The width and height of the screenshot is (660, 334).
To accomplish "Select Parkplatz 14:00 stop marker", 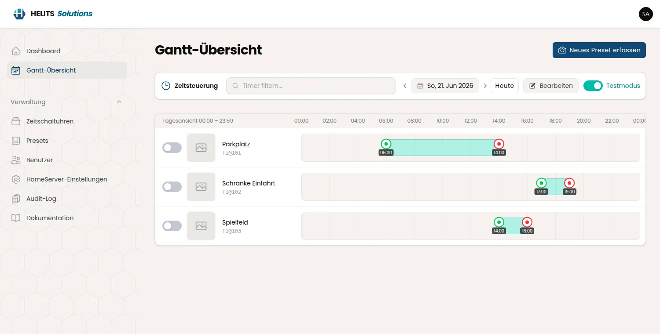I will tap(499, 144).
